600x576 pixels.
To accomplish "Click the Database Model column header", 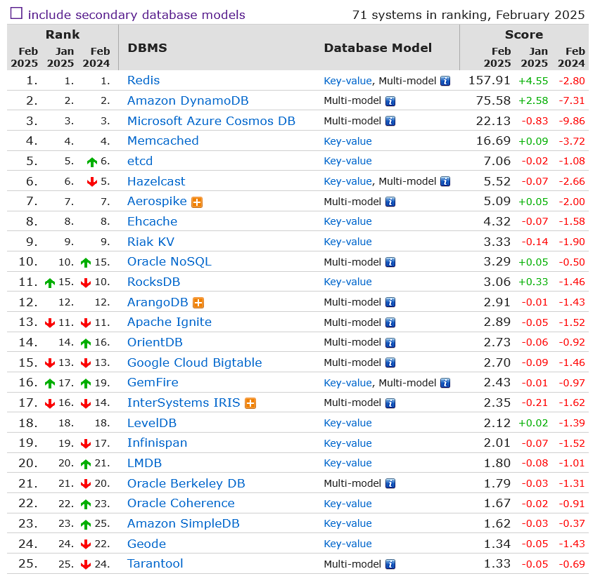I will click(x=378, y=48).
